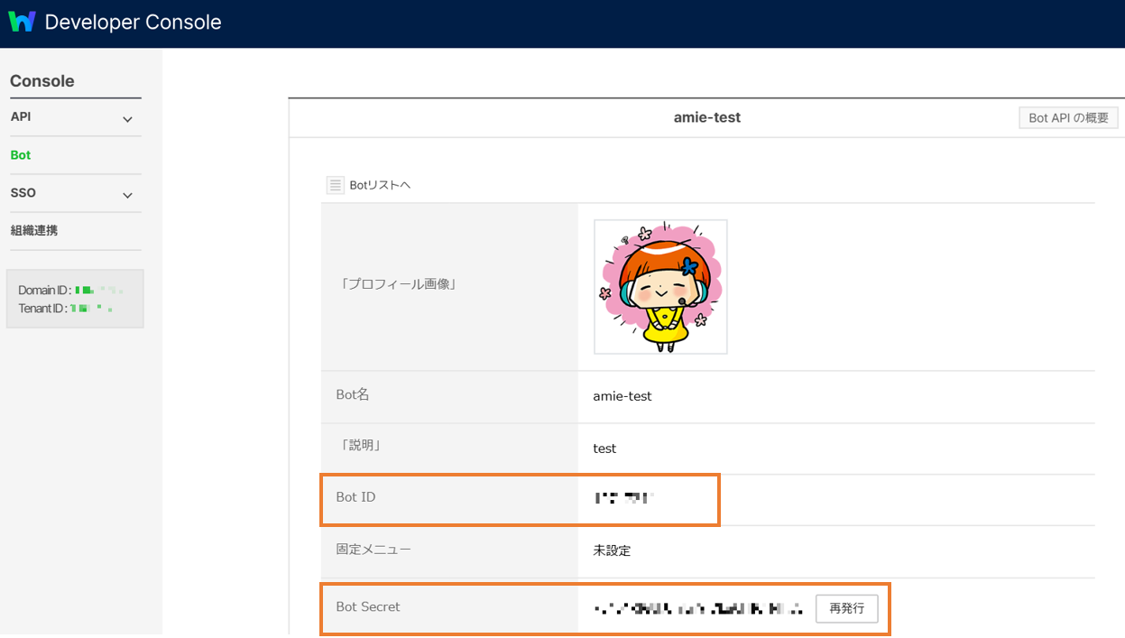Click the blurred Bot ID value

point(623,497)
